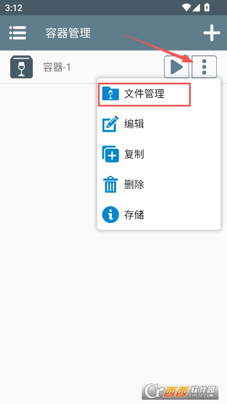Image resolution: width=227 pixels, height=404 pixels.
Task: Click the trash can delete icon
Action: click(110, 185)
